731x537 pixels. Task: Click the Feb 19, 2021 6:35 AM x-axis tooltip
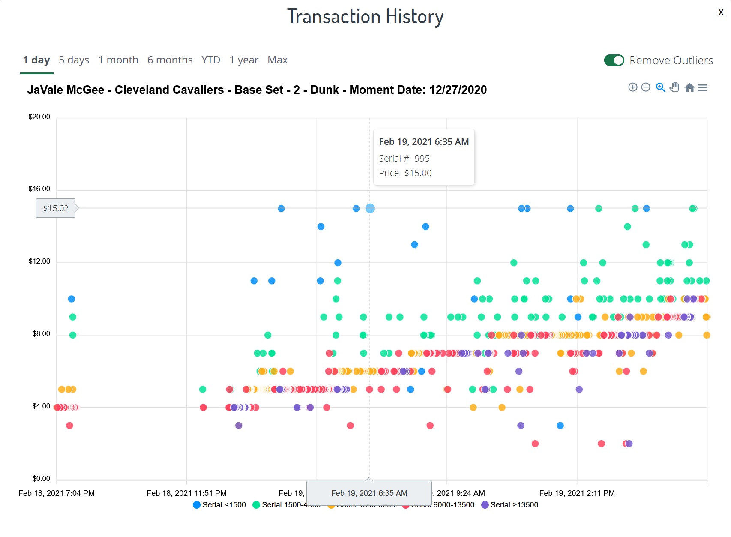pyautogui.click(x=369, y=493)
